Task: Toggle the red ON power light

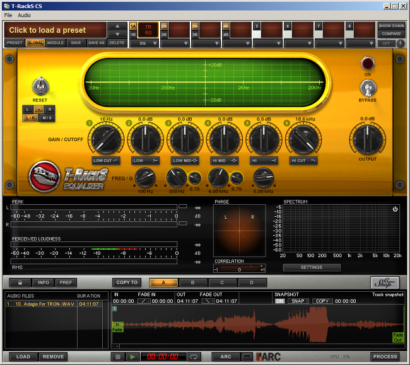Action: (367, 63)
